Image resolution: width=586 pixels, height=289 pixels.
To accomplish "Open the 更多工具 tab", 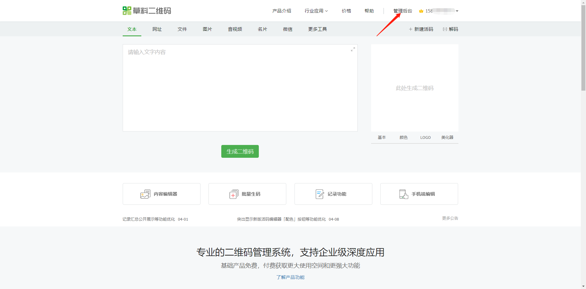I will point(317,29).
